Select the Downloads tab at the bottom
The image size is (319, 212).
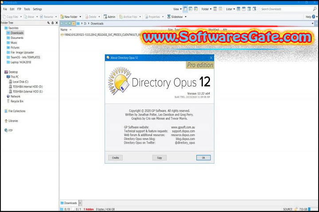coord(69,203)
